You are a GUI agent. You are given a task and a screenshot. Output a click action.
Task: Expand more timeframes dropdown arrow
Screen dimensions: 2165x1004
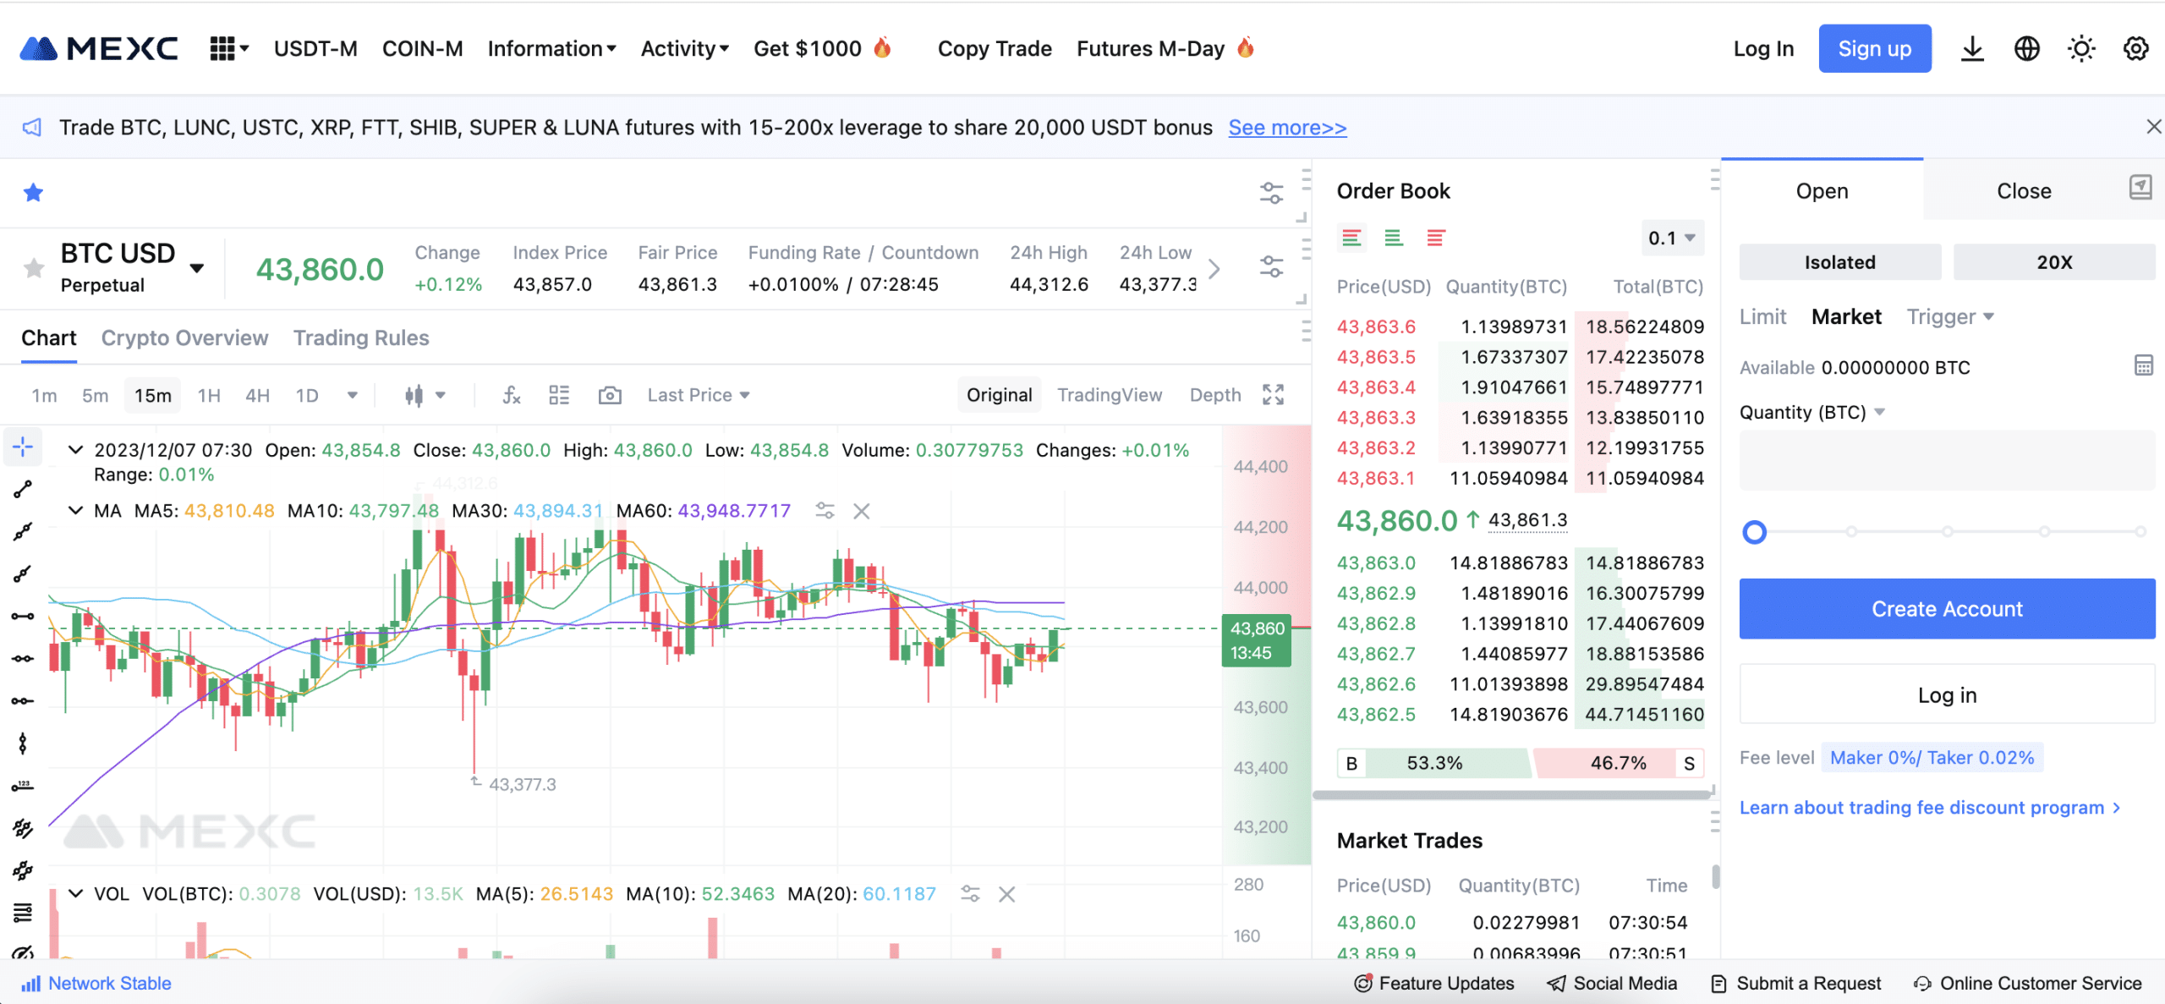click(x=352, y=395)
